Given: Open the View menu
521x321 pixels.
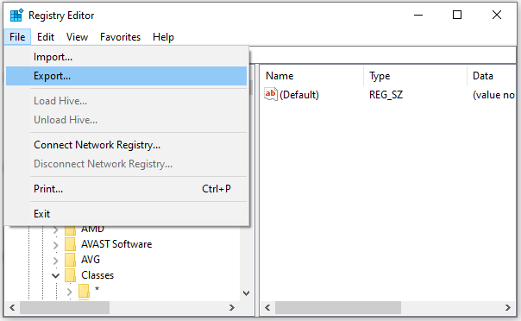Looking at the screenshot, I should click(x=77, y=37).
